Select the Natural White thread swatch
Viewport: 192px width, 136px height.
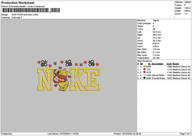point(144,75)
